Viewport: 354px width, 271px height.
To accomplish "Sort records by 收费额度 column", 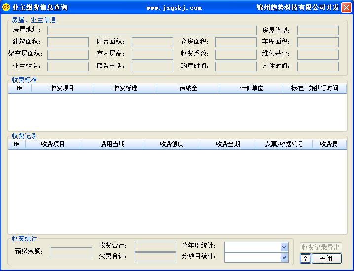I will point(172,144).
